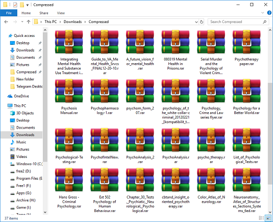The width and height of the screenshot is (273, 222).
Task: Select PsychofIntelNew.rar archive
Action: coord(105,146)
